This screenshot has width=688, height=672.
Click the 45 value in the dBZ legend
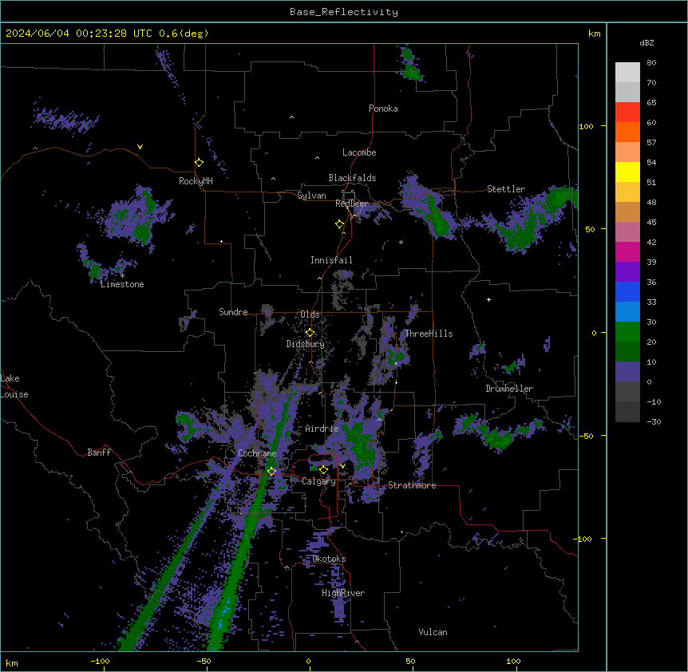pyautogui.click(x=651, y=223)
